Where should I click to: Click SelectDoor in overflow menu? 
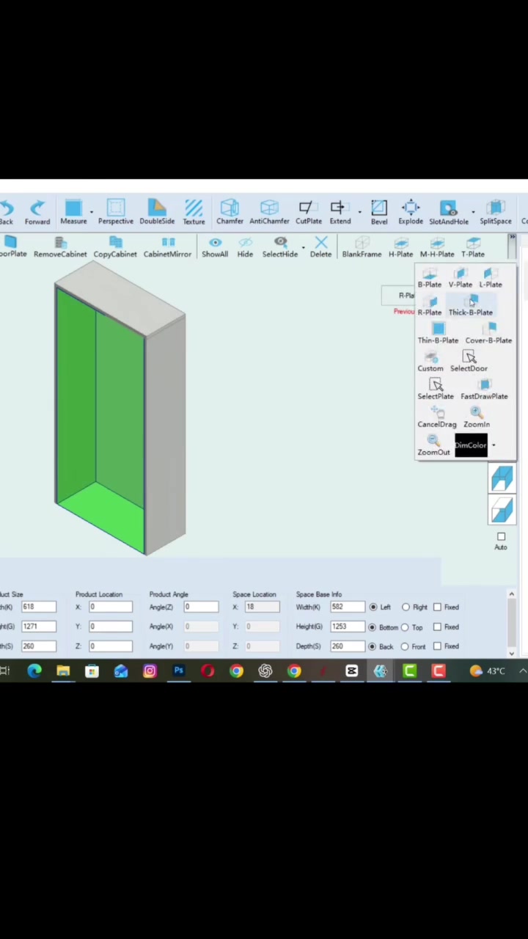[469, 362]
